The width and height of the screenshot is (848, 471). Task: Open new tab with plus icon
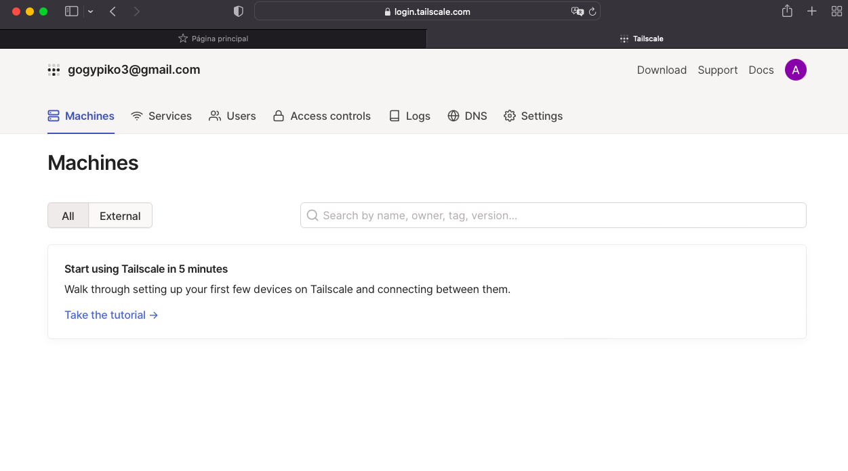811,12
